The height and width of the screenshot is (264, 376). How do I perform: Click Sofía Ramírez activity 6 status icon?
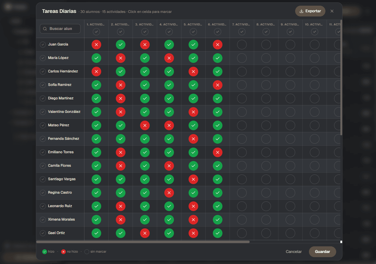tap(218, 85)
